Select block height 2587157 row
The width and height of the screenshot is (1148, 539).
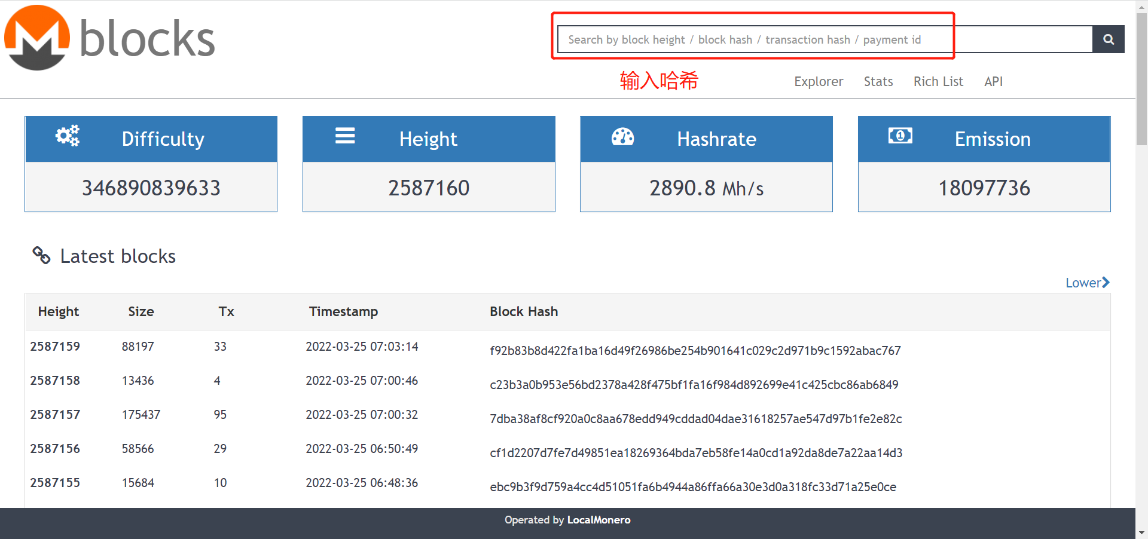55,415
